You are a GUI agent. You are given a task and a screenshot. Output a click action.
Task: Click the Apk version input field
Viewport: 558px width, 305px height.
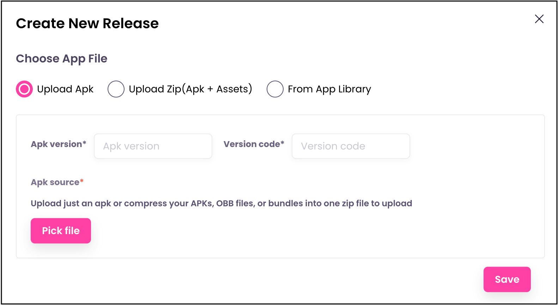pyautogui.click(x=153, y=146)
